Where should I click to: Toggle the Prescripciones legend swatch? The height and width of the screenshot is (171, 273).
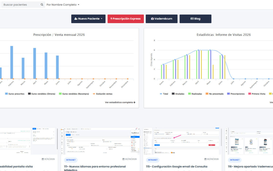tap(229, 94)
